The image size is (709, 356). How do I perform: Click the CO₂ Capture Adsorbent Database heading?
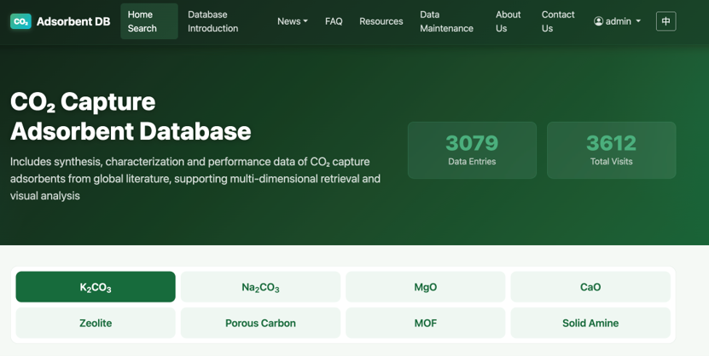(x=131, y=117)
